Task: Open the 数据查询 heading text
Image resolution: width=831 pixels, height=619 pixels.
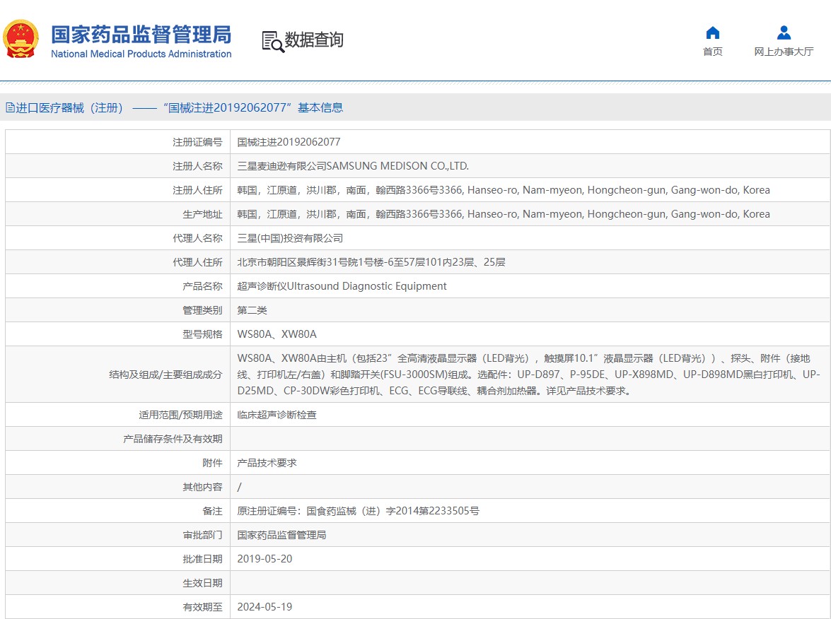Action: (314, 40)
